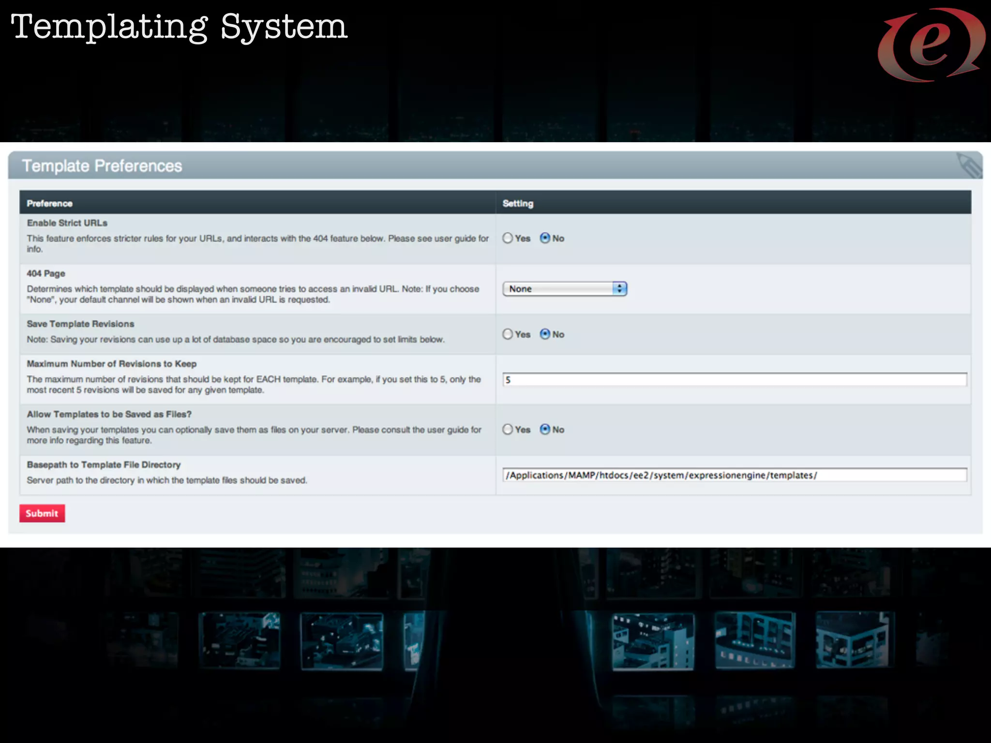Click the Preference column header
The image size is (991, 743).
50,204
